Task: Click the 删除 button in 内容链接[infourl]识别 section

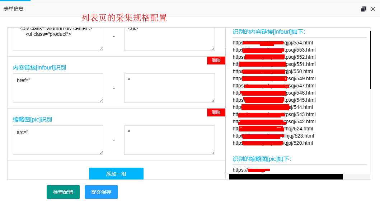Action: pos(216,61)
